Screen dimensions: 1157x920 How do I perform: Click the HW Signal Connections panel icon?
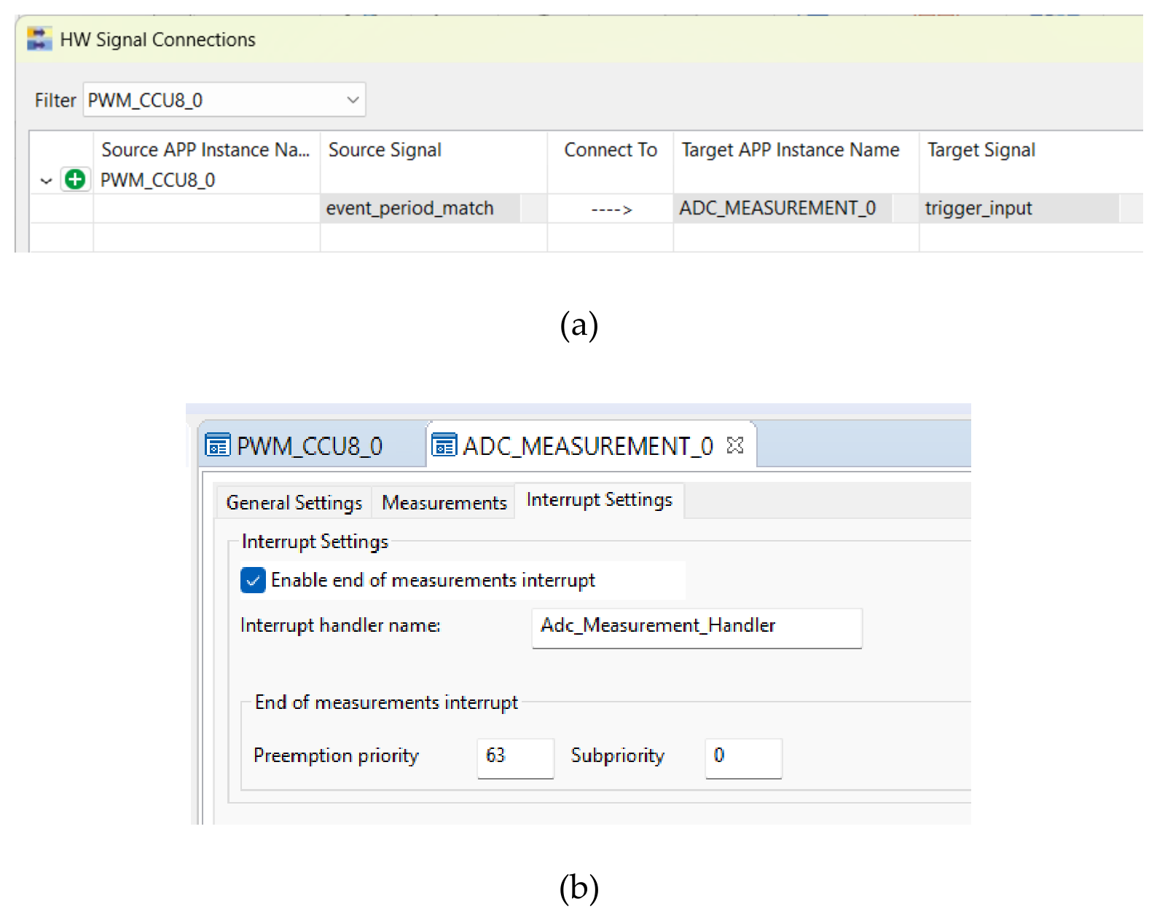click(x=39, y=39)
